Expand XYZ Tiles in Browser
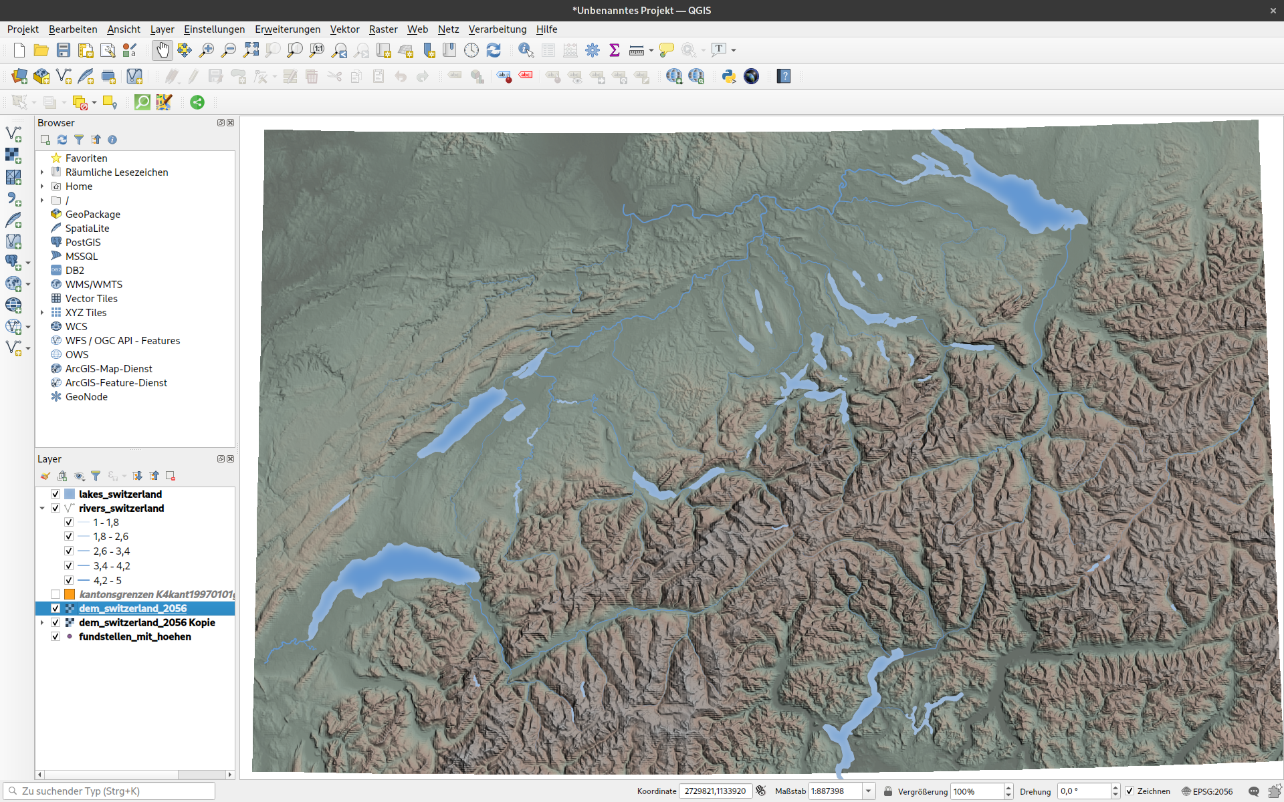 coord(42,313)
